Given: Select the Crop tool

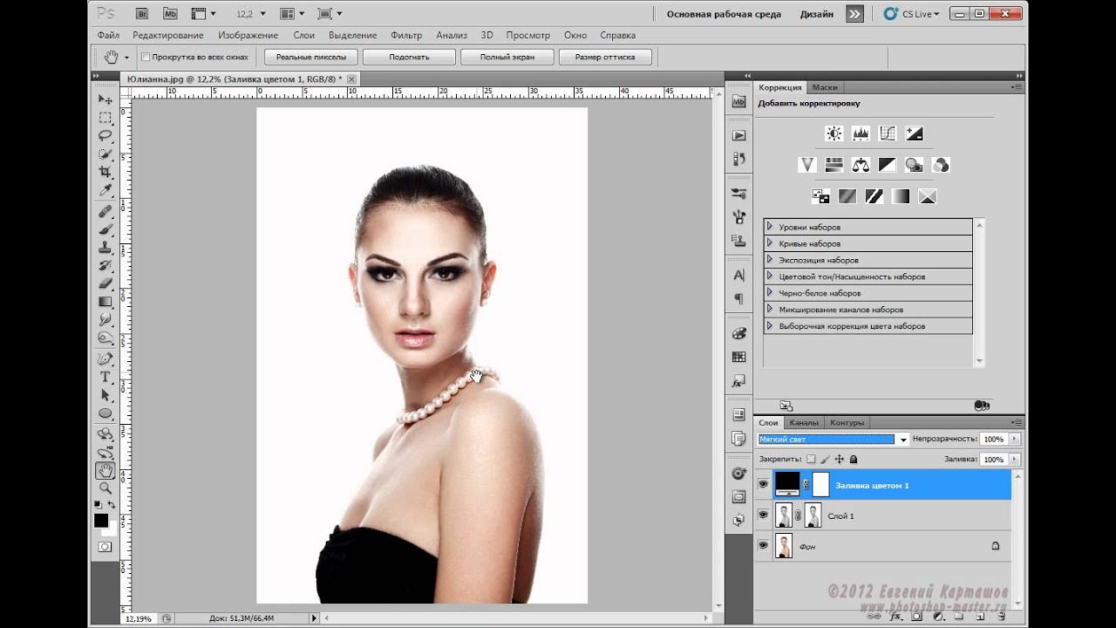Looking at the screenshot, I should (x=105, y=172).
